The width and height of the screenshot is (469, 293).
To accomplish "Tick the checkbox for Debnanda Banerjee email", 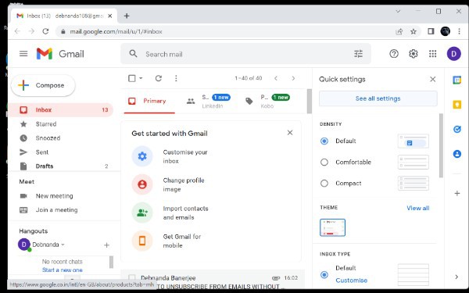I will 131,277.
